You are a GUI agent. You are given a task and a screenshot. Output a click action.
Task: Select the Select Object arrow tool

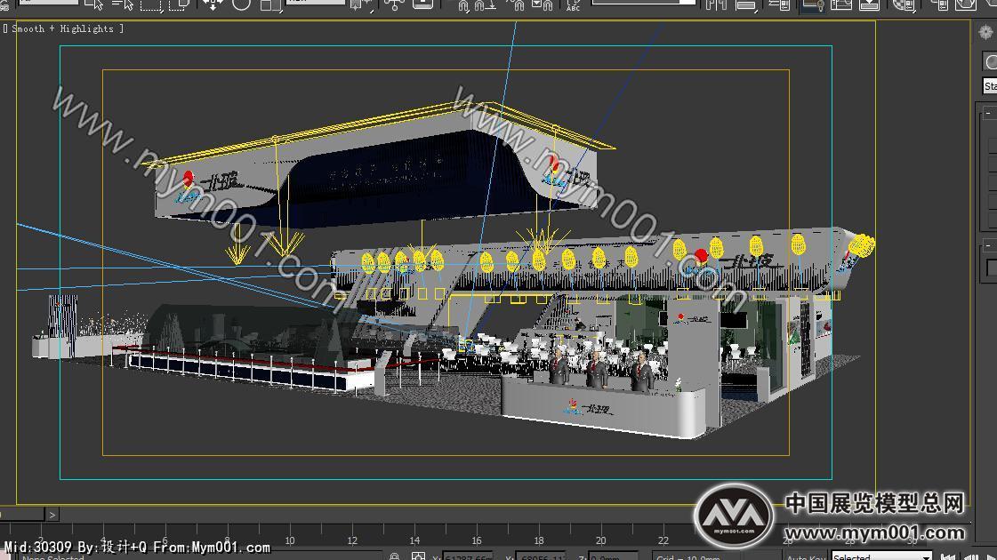tap(93, 4)
